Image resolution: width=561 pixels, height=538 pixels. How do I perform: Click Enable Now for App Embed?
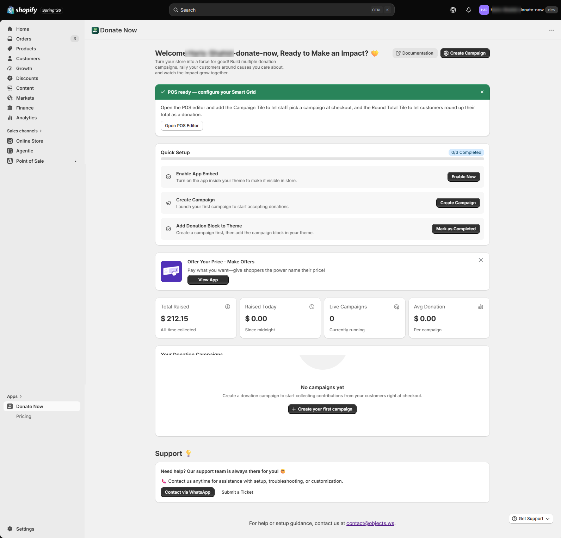(x=463, y=177)
